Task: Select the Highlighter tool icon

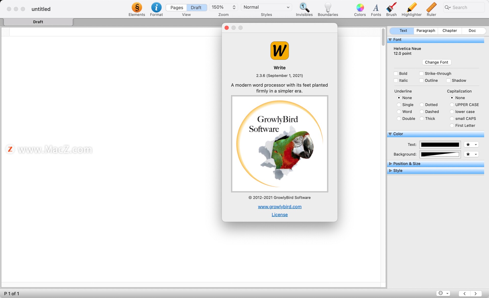Action: (x=412, y=7)
